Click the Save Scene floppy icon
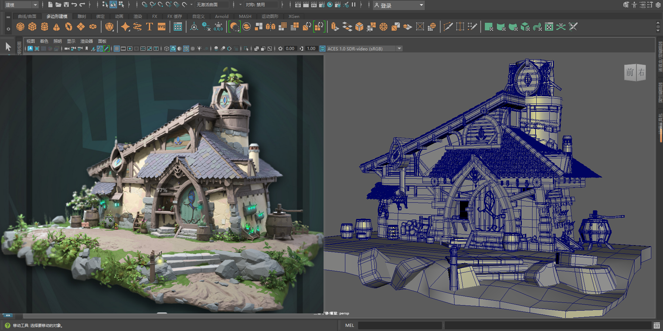The height and width of the screenshot is (331, 663). (x=66, y=4)
